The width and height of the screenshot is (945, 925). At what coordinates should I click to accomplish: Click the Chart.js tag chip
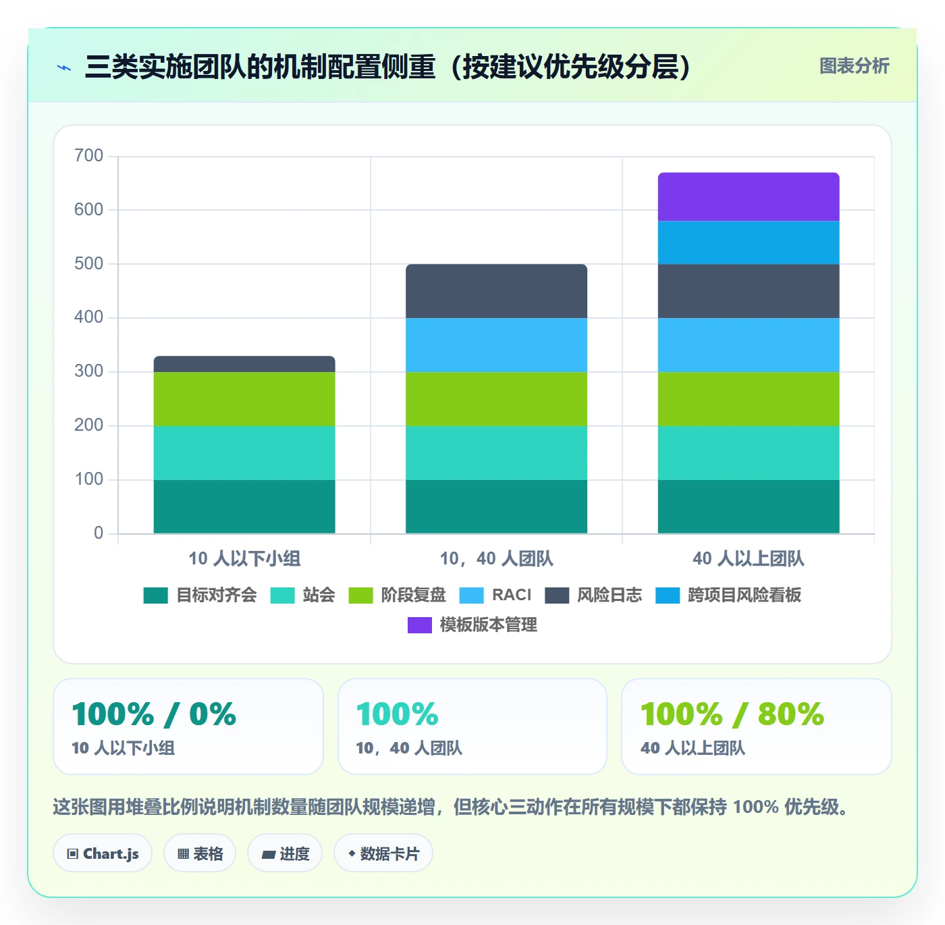tap(103, 853)
